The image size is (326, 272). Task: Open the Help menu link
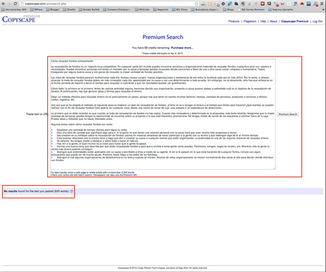click(263, 21)
